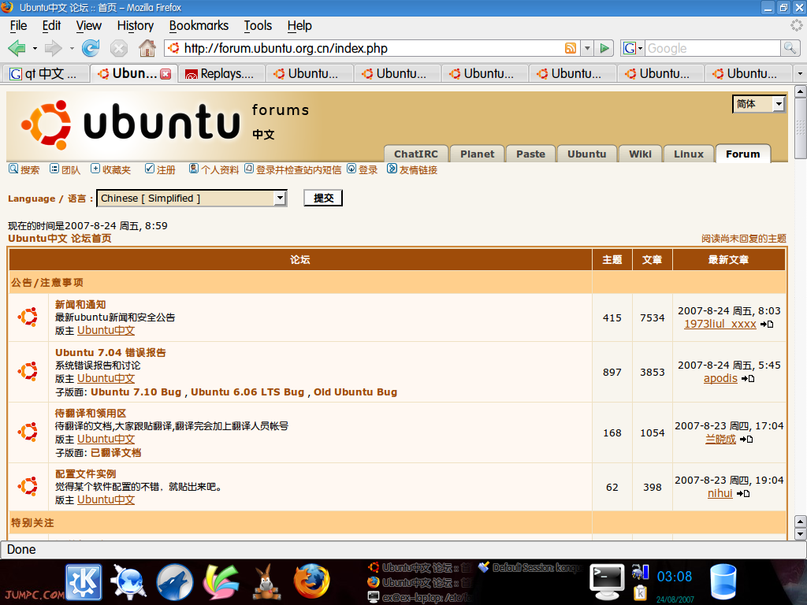This screenshot has width=807, height=605.
Task: Open the search engine selector dropdown
Action: pyautogui.click(x=633, y=48)
